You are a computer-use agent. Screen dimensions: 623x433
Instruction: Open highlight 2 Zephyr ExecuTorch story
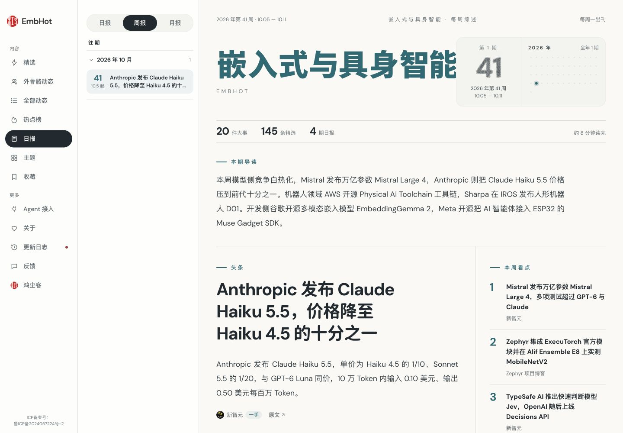548,357
